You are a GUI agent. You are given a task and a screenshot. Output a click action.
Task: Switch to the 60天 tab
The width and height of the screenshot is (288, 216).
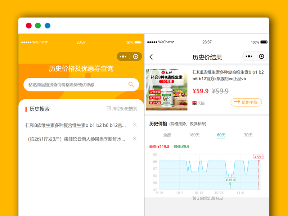(x=221, y=135)
